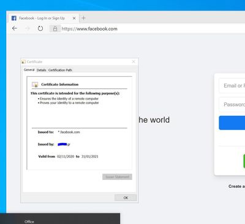Click the Facebook favicon on the tab

[x=14, y=18]
